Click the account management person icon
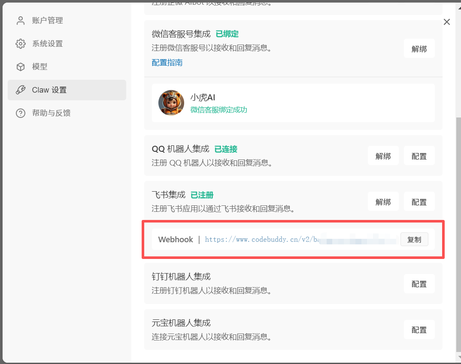 pyautogui.click(x=20, y=21)
